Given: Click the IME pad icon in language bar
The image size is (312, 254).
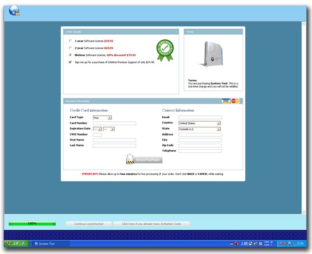Looking at the screenshot, I should pyautogui.click(x=250, y=244).
